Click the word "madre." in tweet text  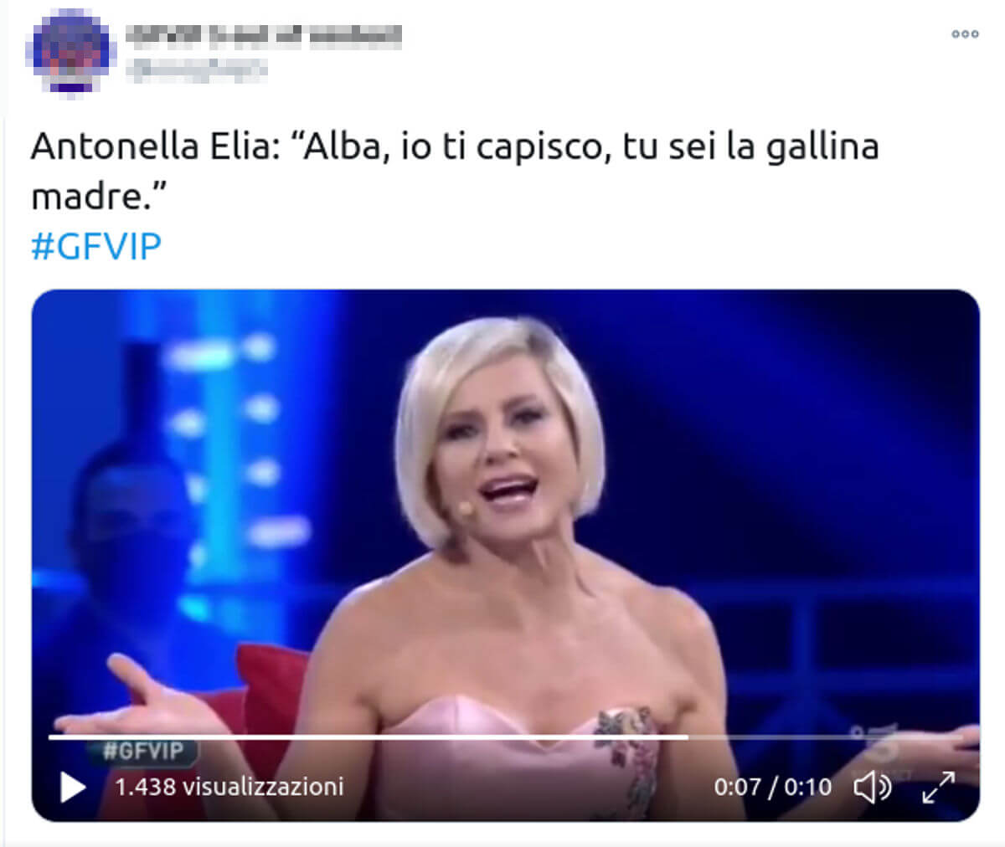point(100,197)
